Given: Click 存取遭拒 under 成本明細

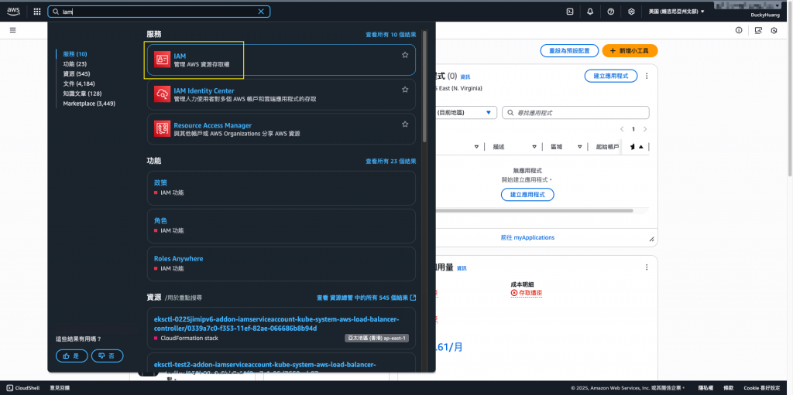Looking at the screenshot, I should 527,293.
